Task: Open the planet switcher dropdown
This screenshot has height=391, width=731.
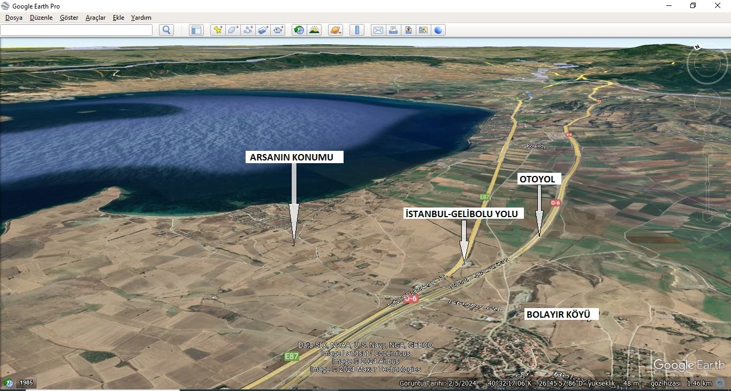Action: tap(336, 30)
